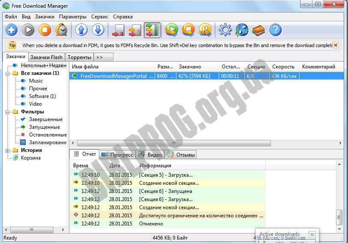Image resolution: width=348 pixels, height=243 pixels.
Task: Open the Сервис menu
Action: [x=100, y=17]
